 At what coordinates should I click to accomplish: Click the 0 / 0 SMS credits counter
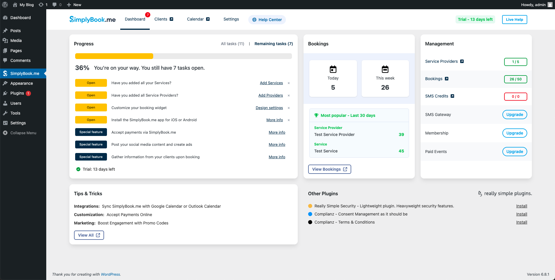coord(516,97)
